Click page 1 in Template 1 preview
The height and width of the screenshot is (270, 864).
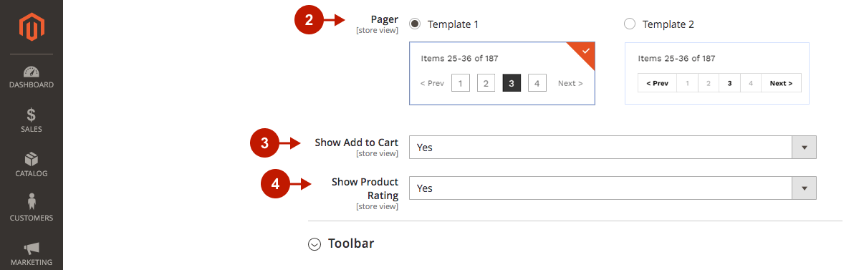461,83
